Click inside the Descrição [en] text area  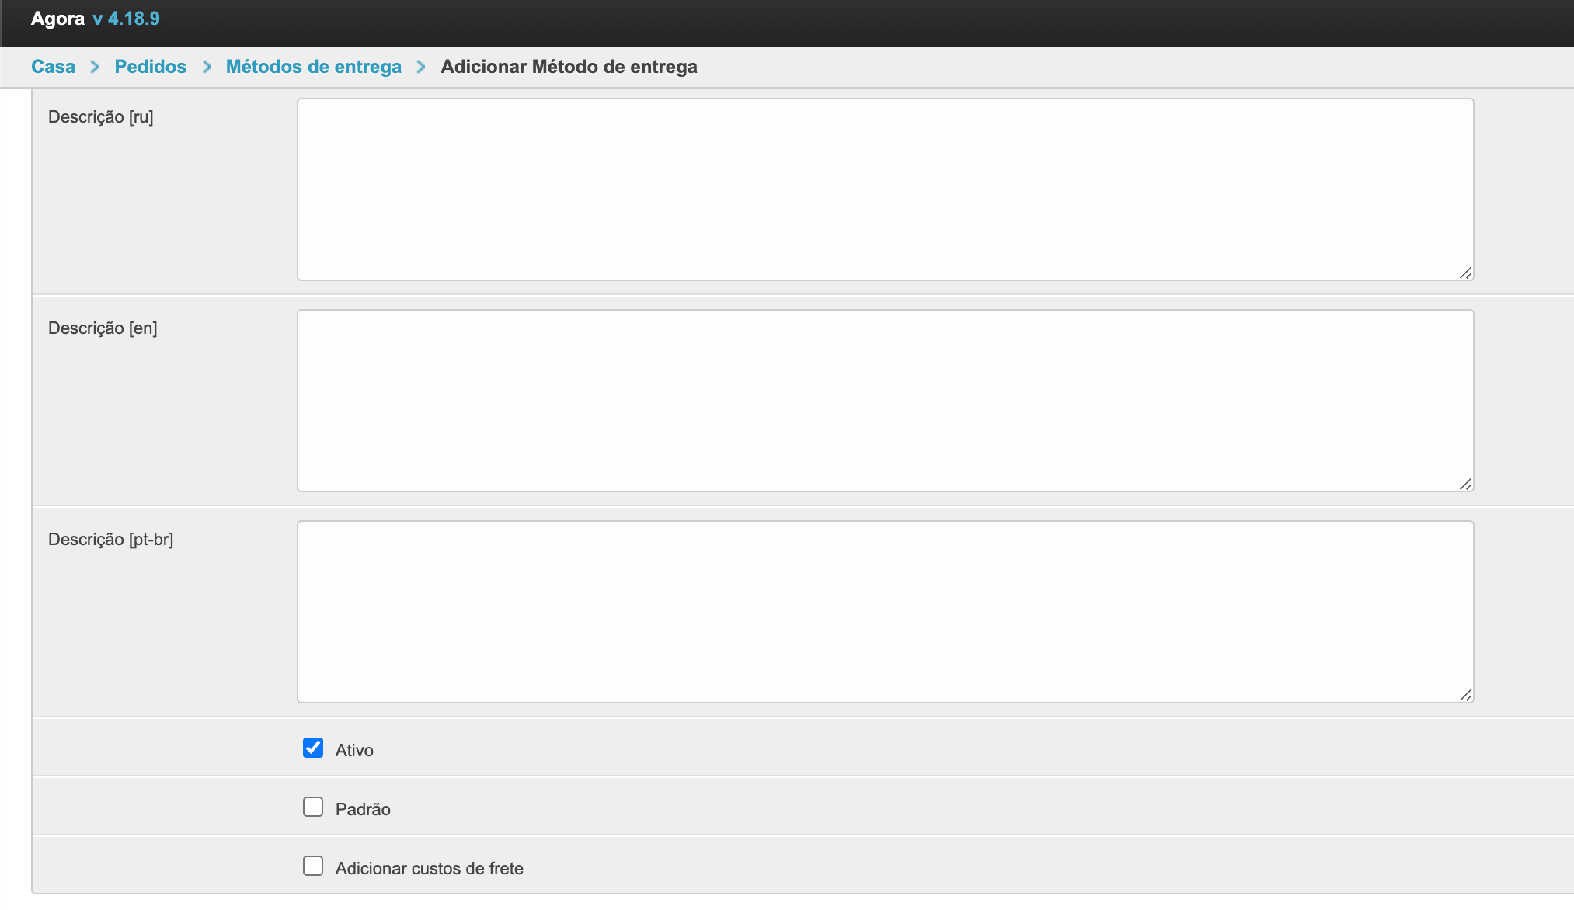click(885, 400)
